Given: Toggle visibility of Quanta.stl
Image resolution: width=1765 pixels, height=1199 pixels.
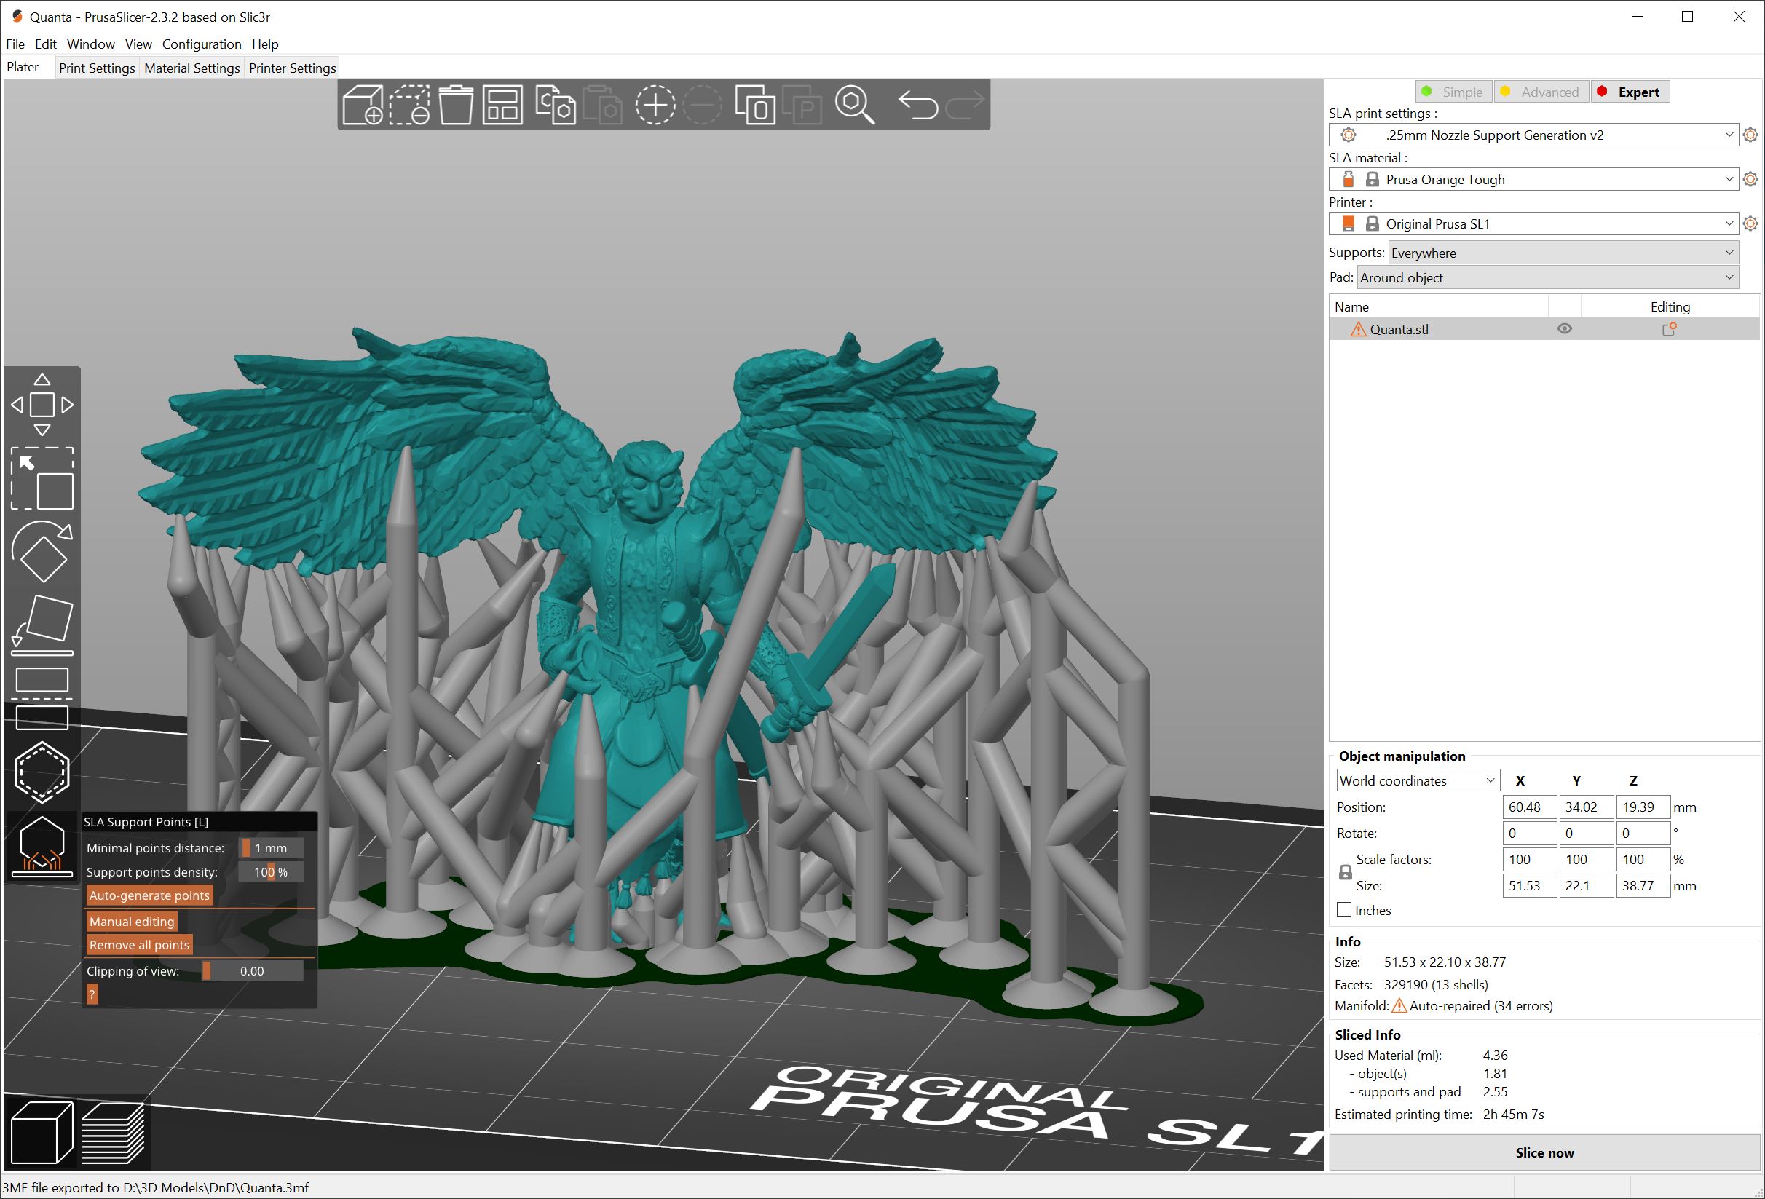Looking at the screenshot, I should 1564,329.
